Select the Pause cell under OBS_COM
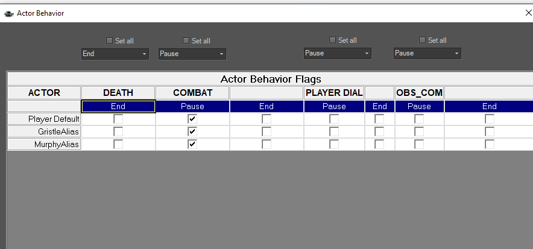Viewport: 533px width, 249px height. [420, 106]
